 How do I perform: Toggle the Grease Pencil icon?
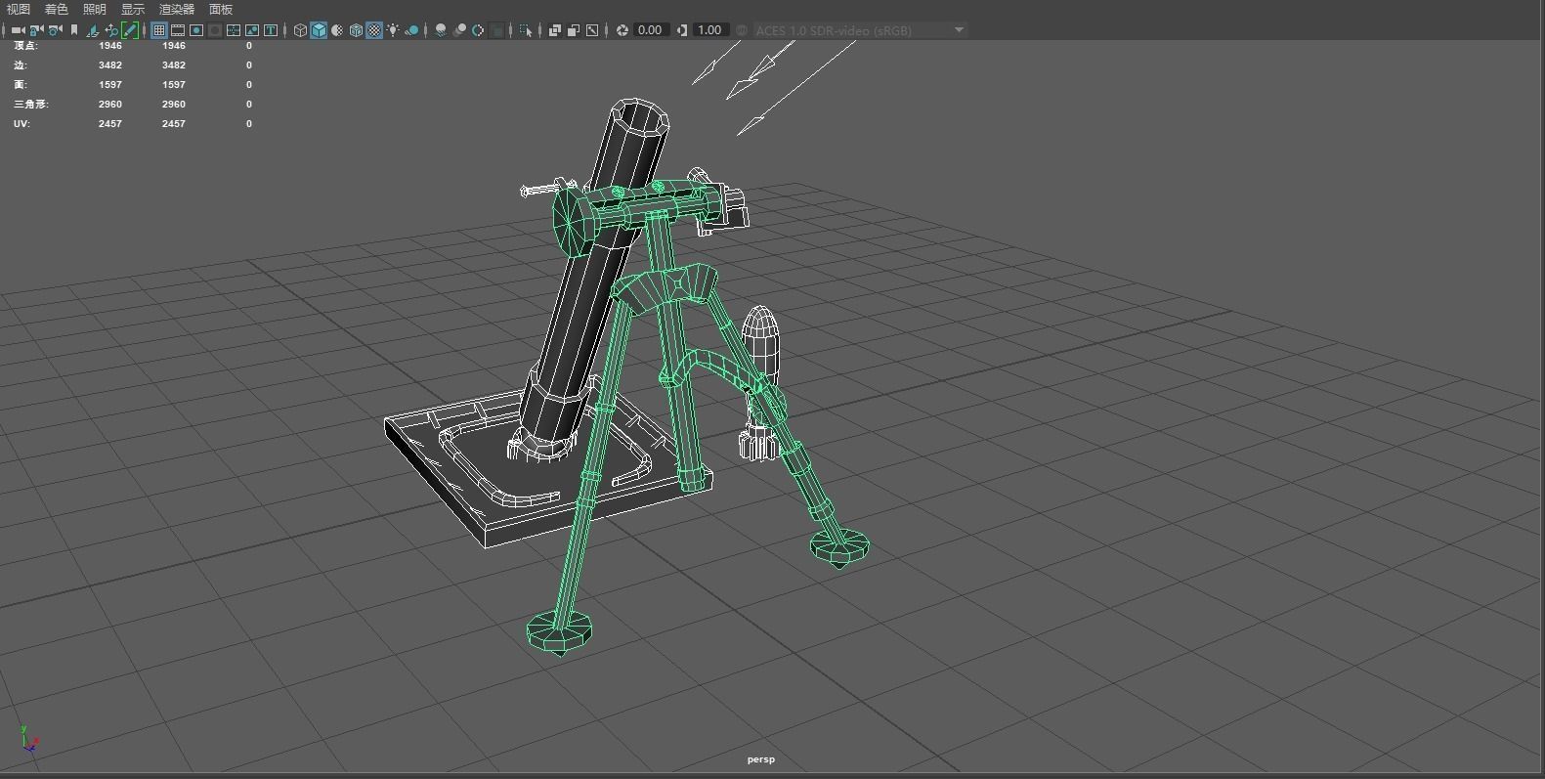tap(129, 30)
